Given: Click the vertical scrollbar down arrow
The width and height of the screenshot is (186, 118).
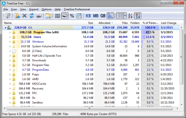Looking at the screenshot, I should coord(181,105).
